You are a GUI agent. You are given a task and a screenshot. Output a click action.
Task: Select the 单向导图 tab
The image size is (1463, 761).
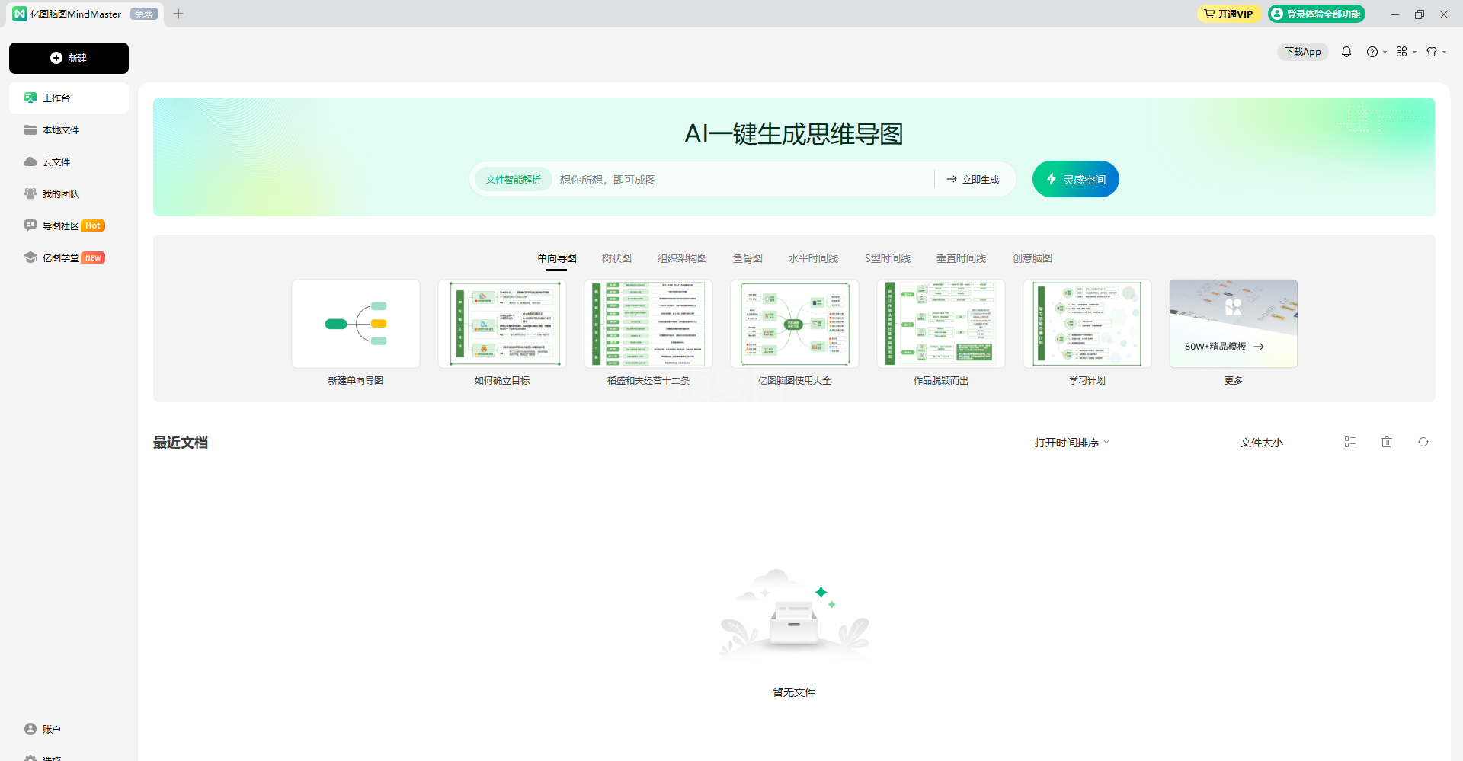pyautogui.click(x=556, y=259)
